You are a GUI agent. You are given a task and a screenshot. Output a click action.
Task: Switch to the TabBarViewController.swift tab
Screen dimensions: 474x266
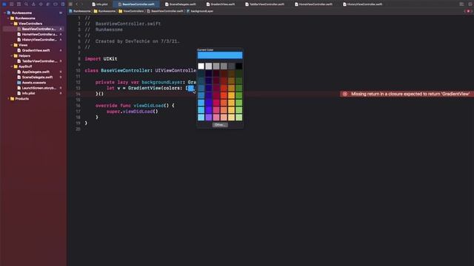(x=265, y=4)
